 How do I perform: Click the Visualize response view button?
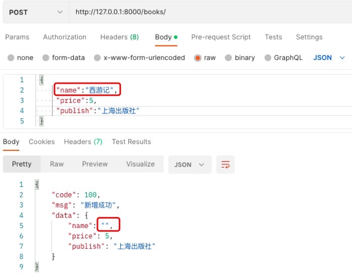point(140,164)
